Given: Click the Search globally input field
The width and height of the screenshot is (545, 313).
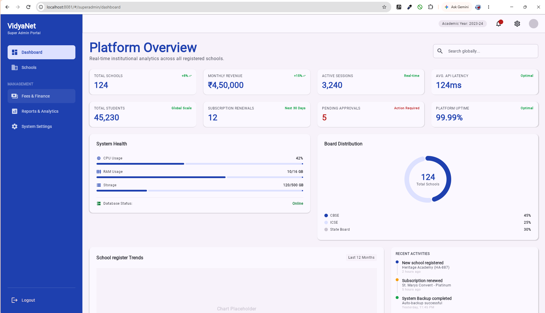Looking at the screenshot, I should (486, 51).
